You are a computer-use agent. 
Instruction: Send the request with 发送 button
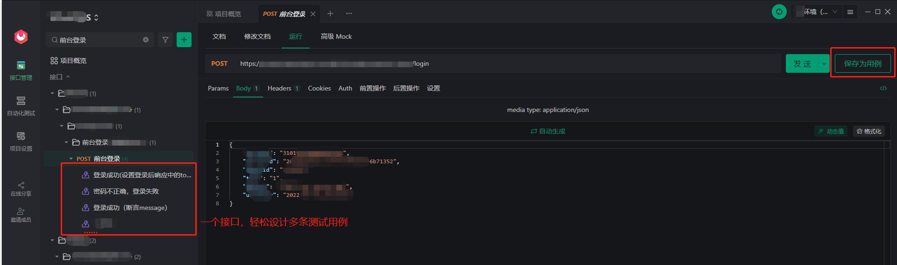(x=802, y=63)
